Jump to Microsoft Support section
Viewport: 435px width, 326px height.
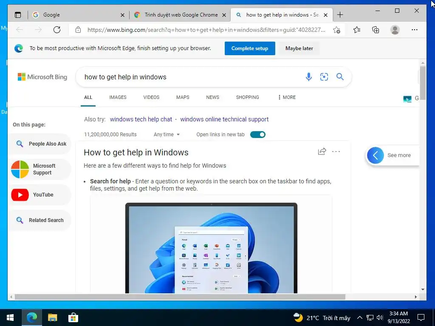coord(40,169)
